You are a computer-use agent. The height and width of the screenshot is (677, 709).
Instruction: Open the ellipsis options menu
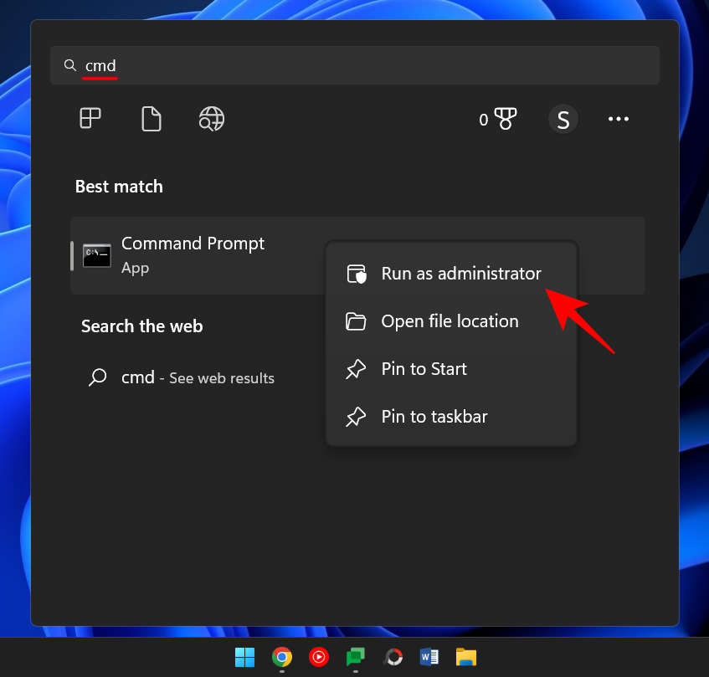click(618, 119)
